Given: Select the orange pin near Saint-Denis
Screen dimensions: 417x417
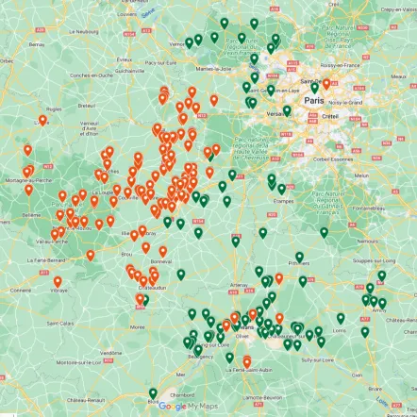Looking at the screenshot, I should tap(326, 84).
